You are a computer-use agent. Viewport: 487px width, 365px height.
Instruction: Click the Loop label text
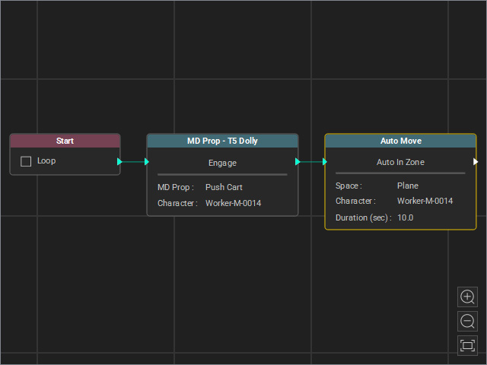point(46,160)
